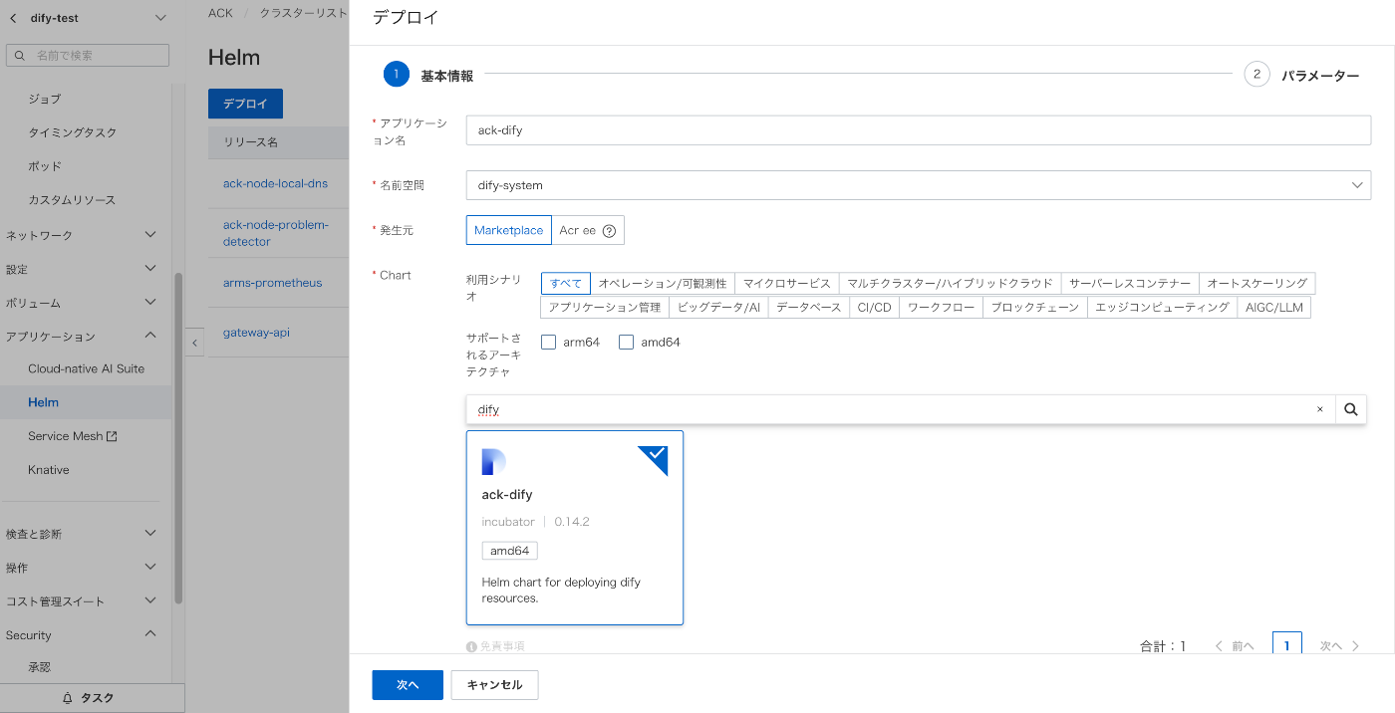
Task: Open 承認 under Security
Action: point(39,667)
